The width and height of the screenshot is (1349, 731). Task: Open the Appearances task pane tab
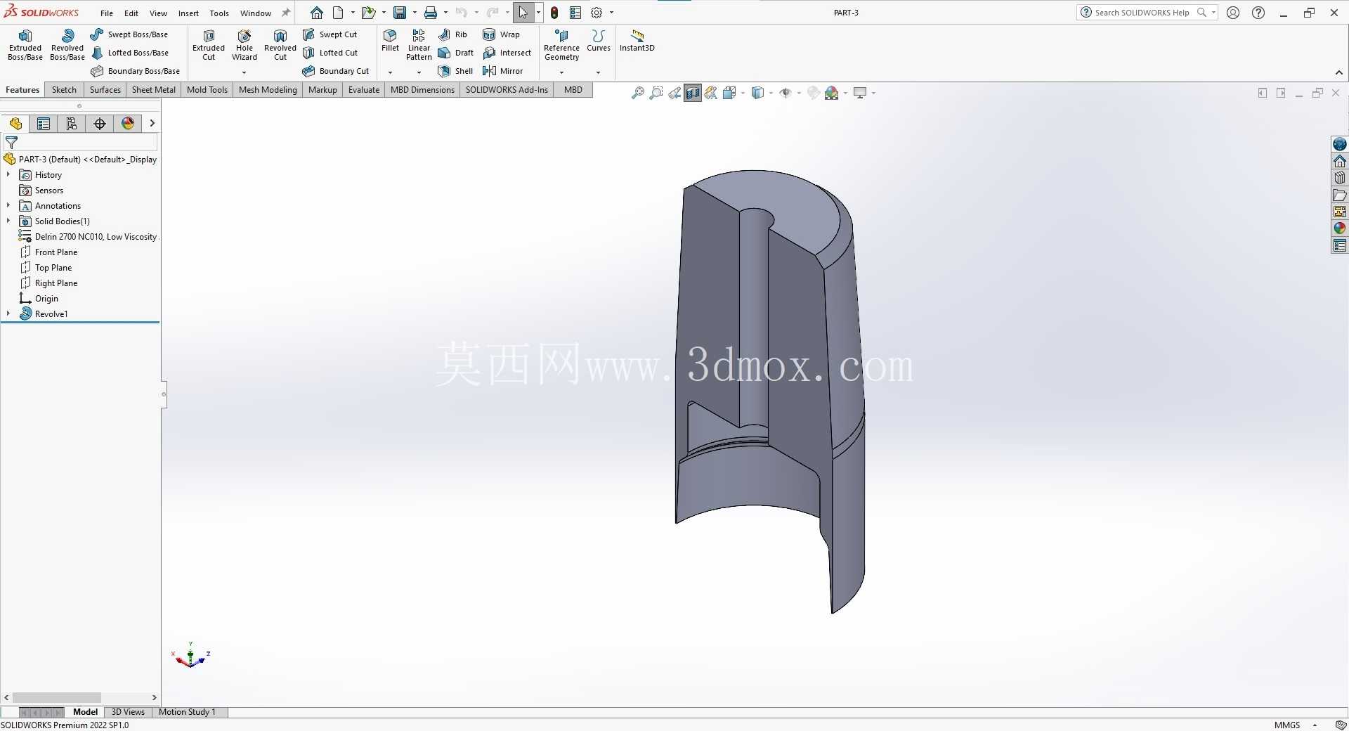[1340, 228]
